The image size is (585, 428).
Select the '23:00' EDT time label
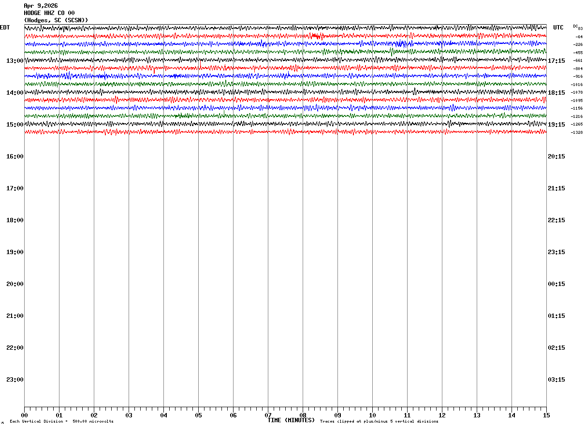coord(15,380)
